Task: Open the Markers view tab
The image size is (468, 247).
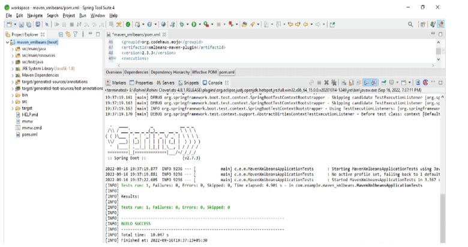Action: coord(116,83)
